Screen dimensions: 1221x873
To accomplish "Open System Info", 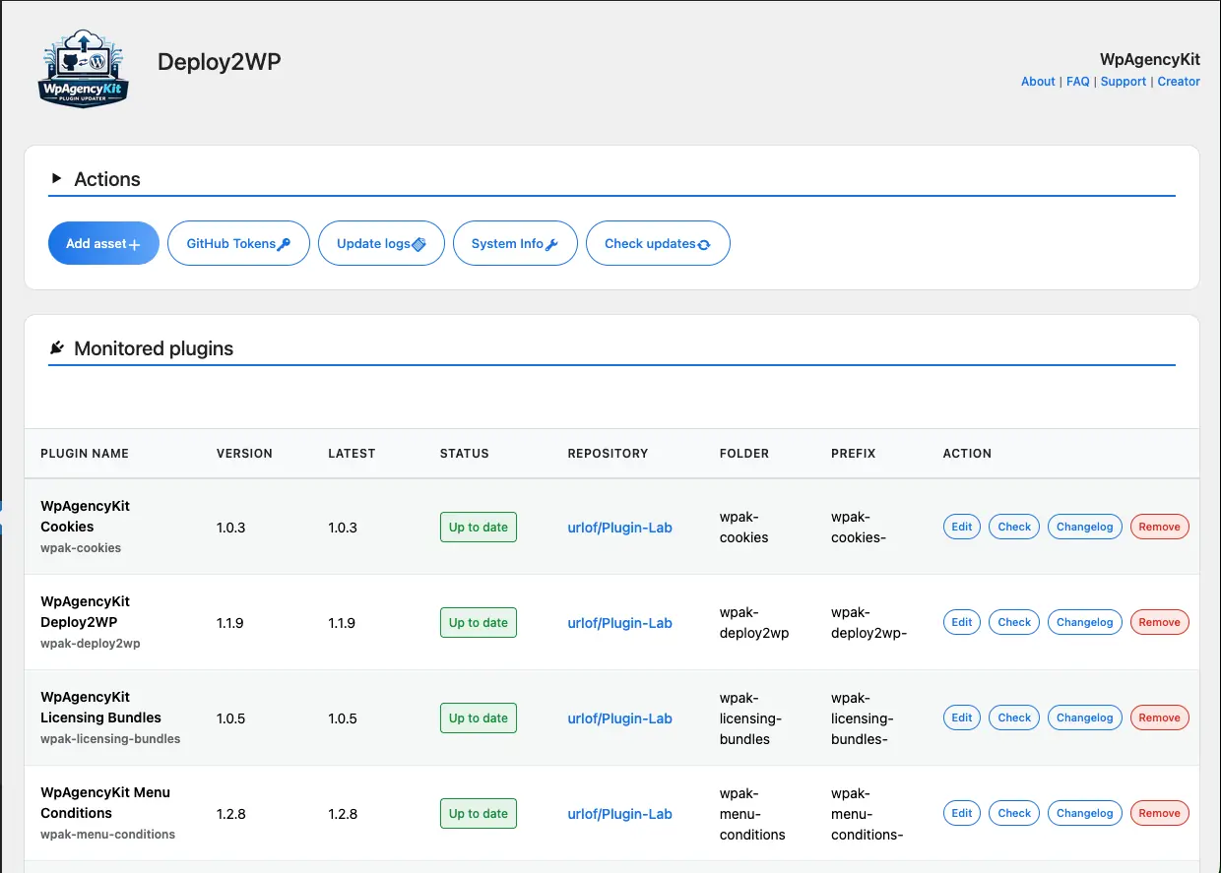I will [515, 243].
